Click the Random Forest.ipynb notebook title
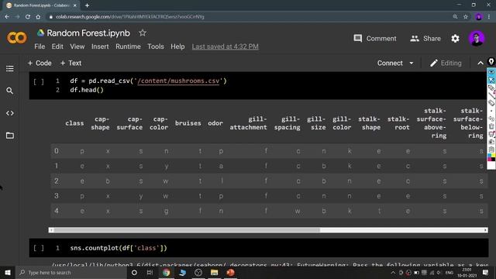 [88, 33]
